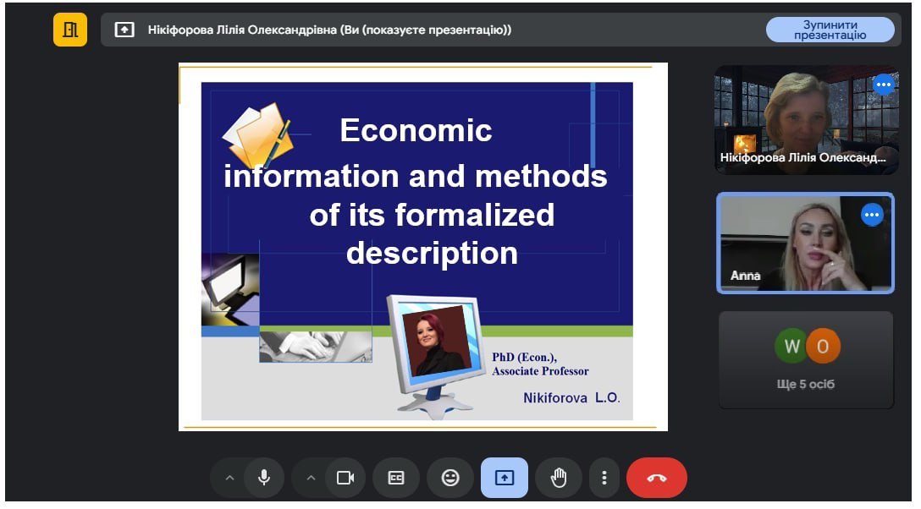Click the presentation icon in the top bar
Image resolution: width=921 pixels, height=509 pixels.
(x=124, y=30)
